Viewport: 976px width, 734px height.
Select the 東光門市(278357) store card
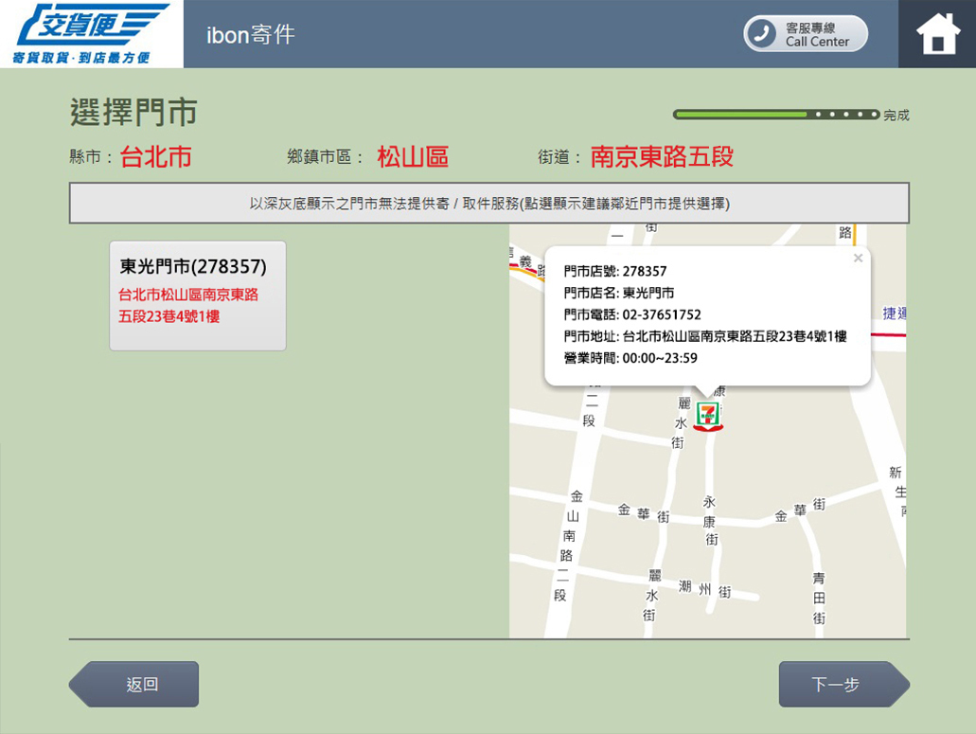coord(198,295)
